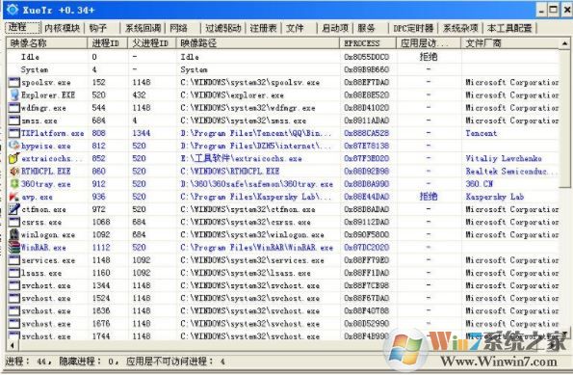
Task: Click the path C:\WINDOWS\RTHDCPL.EXE
Action: [x=230, y=172]
